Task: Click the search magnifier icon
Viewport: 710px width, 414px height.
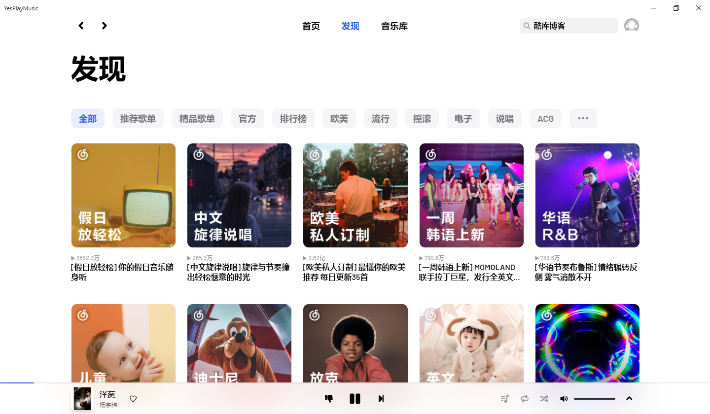Action: tap(527, 26)
